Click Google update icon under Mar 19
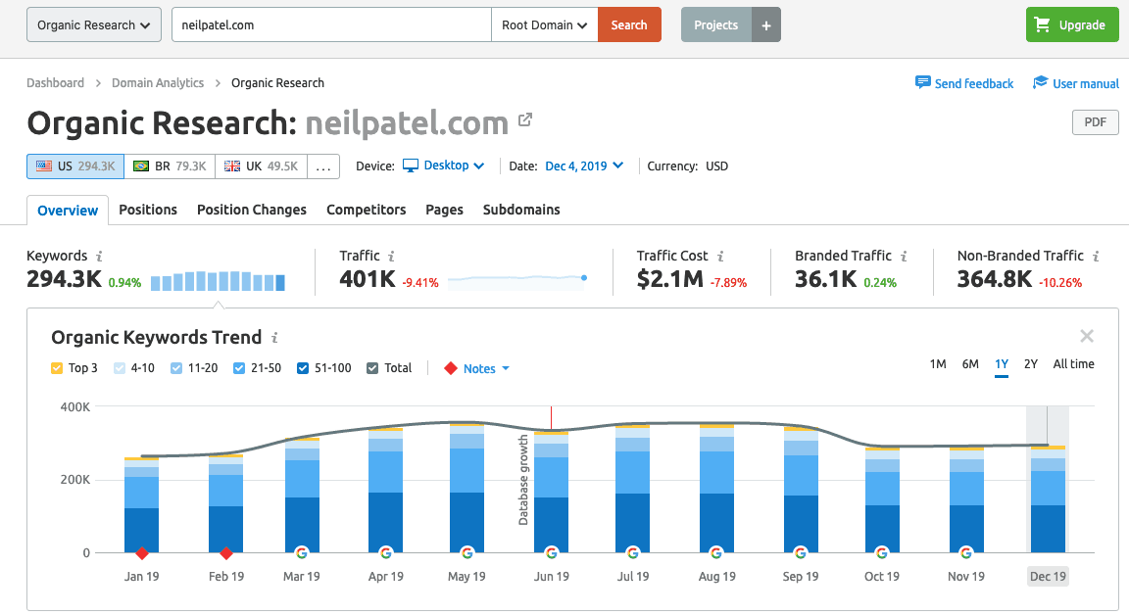The height and width of the screenshot is (615, 1129). (x=302, y=553)
